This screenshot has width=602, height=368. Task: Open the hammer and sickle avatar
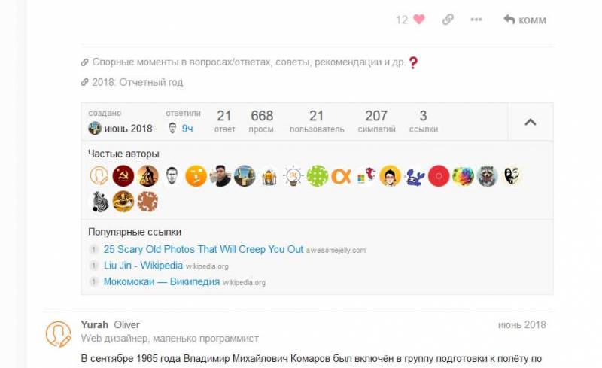(x=123, y=176)
